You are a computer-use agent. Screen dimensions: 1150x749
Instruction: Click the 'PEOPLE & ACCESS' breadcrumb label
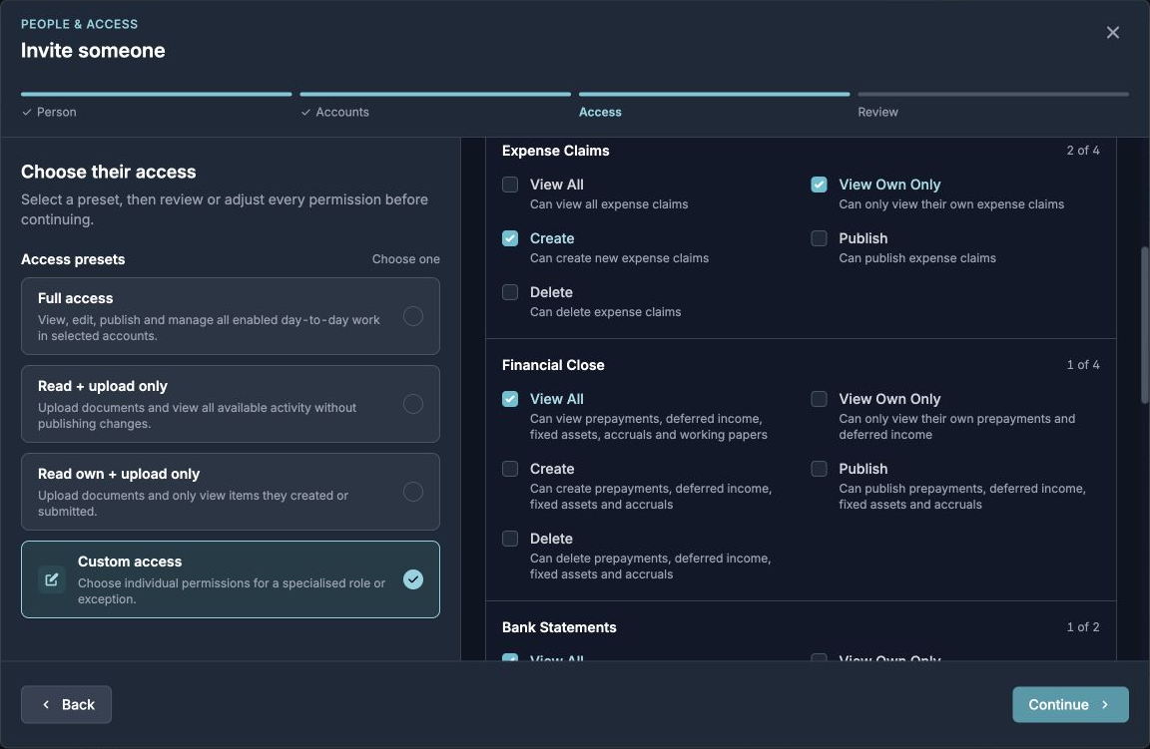79,24
